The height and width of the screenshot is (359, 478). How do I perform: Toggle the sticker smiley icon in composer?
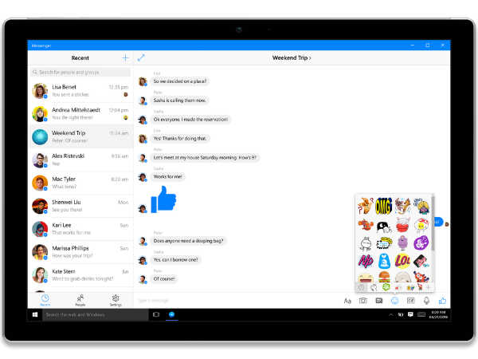pyautogui.click(x=394, y=301)
